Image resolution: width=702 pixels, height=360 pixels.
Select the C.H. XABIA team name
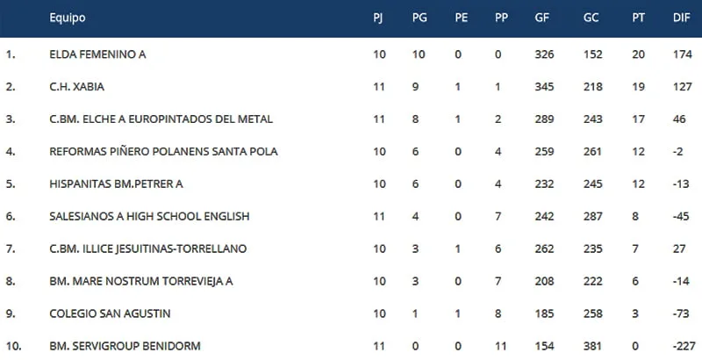79,87
